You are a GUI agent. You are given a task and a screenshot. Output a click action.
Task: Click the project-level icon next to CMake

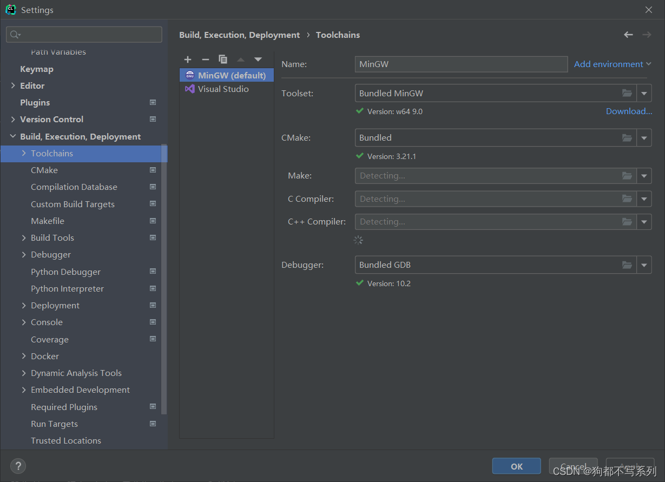click(153, 170)
